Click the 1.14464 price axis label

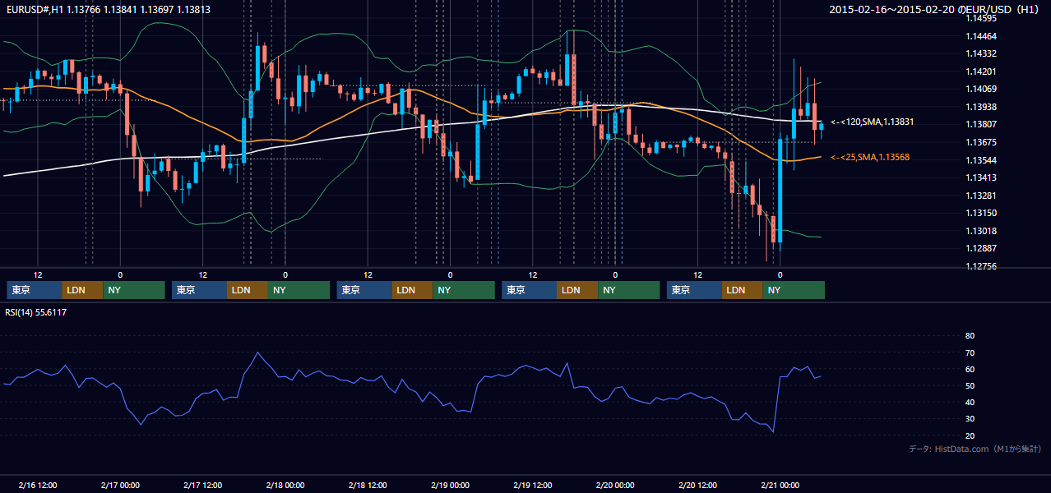point(983,36)
